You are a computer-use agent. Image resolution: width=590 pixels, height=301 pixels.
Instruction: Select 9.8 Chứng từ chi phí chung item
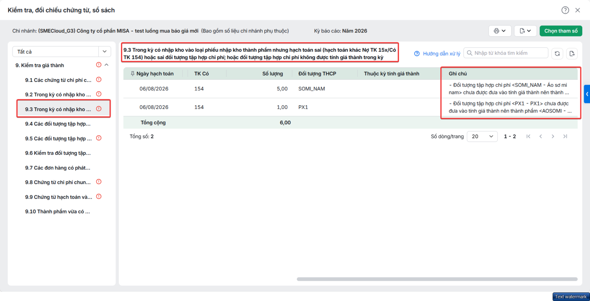58,182
